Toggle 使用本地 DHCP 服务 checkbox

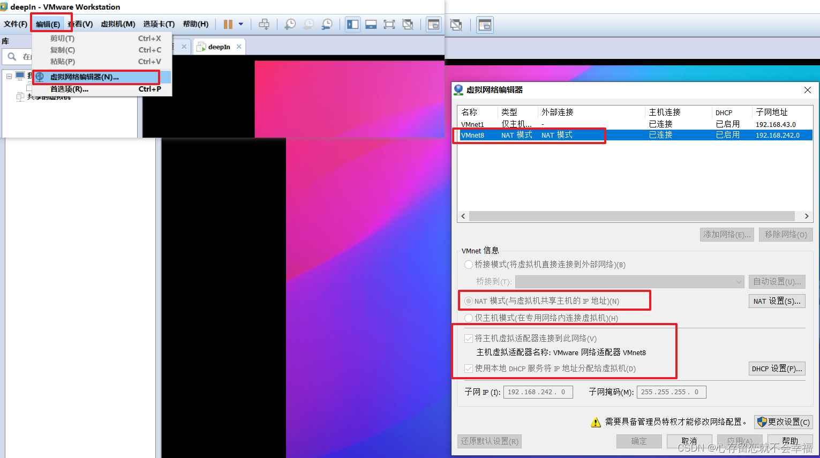[x=469, y=369]
